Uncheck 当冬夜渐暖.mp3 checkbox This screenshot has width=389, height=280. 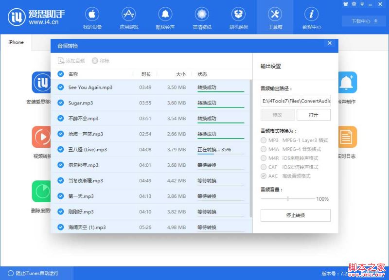tap(61, 180)
